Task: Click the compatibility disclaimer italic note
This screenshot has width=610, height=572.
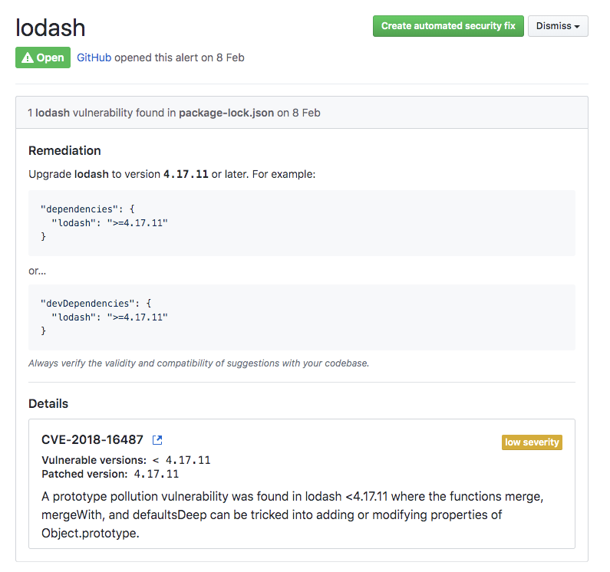Action: pos(199,363)
